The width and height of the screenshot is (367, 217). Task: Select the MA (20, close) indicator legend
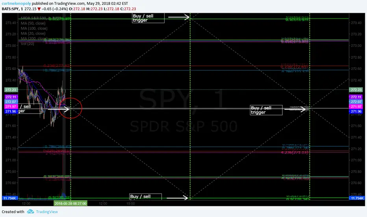coord(33,34)
